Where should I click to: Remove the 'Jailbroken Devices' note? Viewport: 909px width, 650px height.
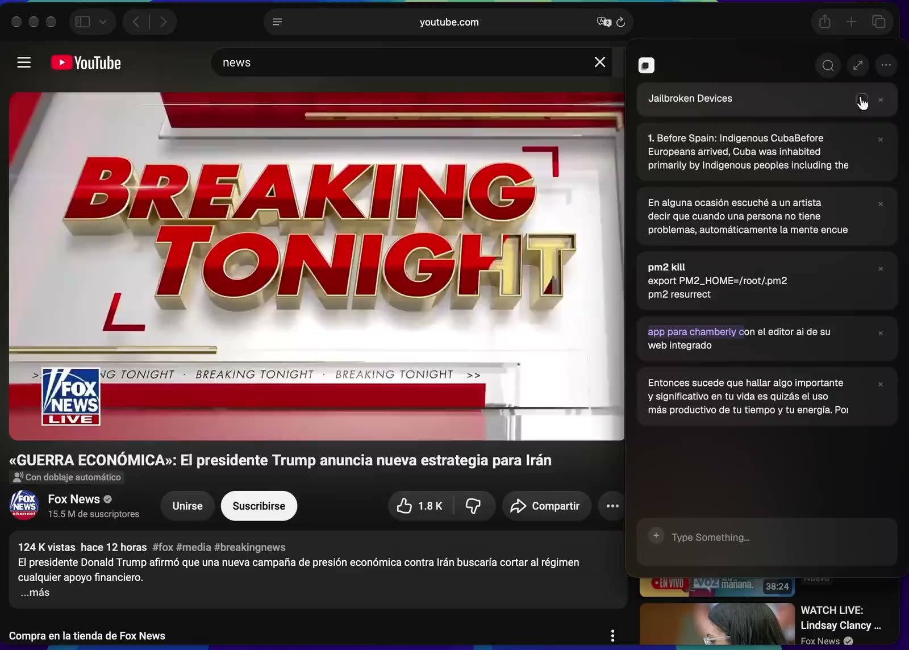coord(881,100)
